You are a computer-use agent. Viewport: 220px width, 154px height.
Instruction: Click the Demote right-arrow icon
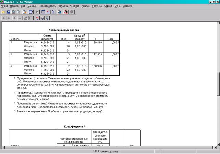(x=9, y=18)
